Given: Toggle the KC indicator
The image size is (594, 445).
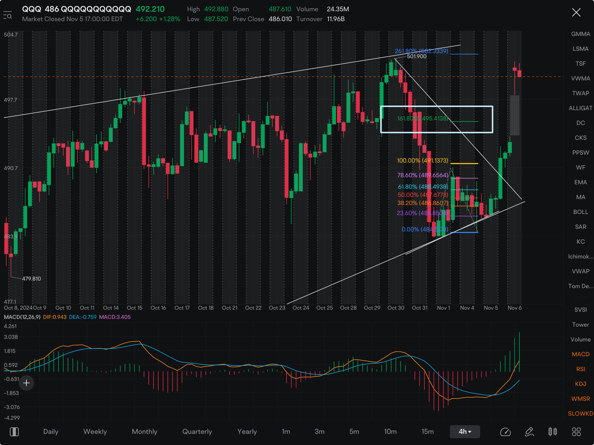Looking at the screenshot, I should (x=581, y=242).
